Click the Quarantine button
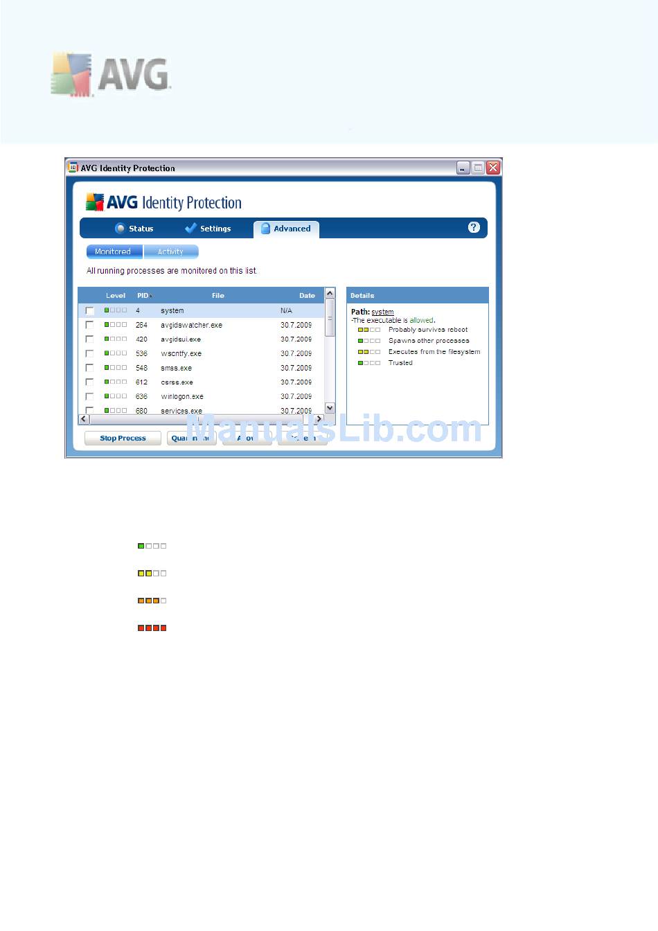 click(x=191, y=438)
